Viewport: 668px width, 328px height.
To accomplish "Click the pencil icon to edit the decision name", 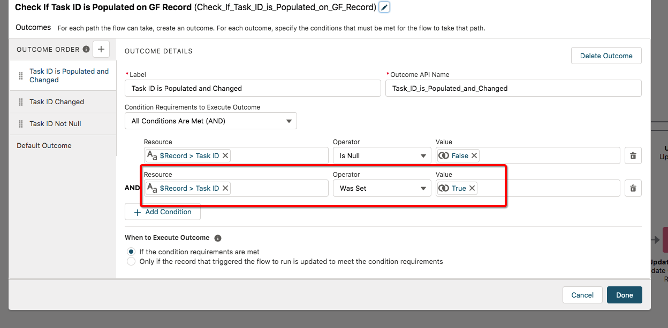I will [x=383, y=8].
